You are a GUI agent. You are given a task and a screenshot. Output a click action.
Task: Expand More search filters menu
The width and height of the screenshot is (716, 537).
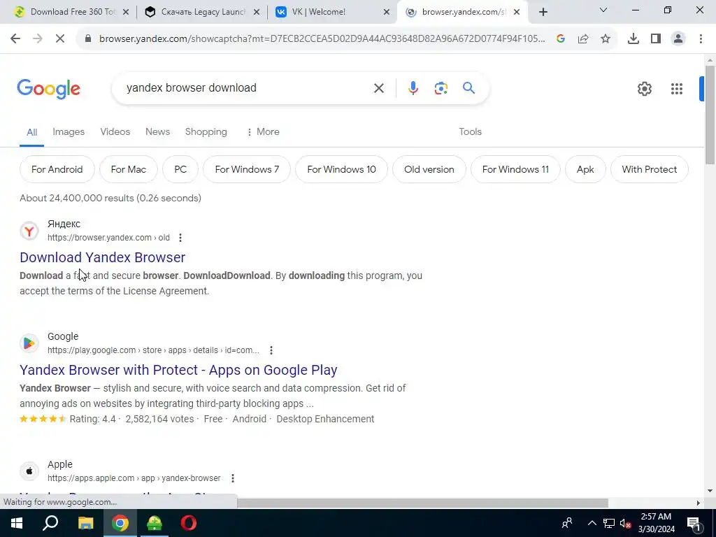[263, 132]
